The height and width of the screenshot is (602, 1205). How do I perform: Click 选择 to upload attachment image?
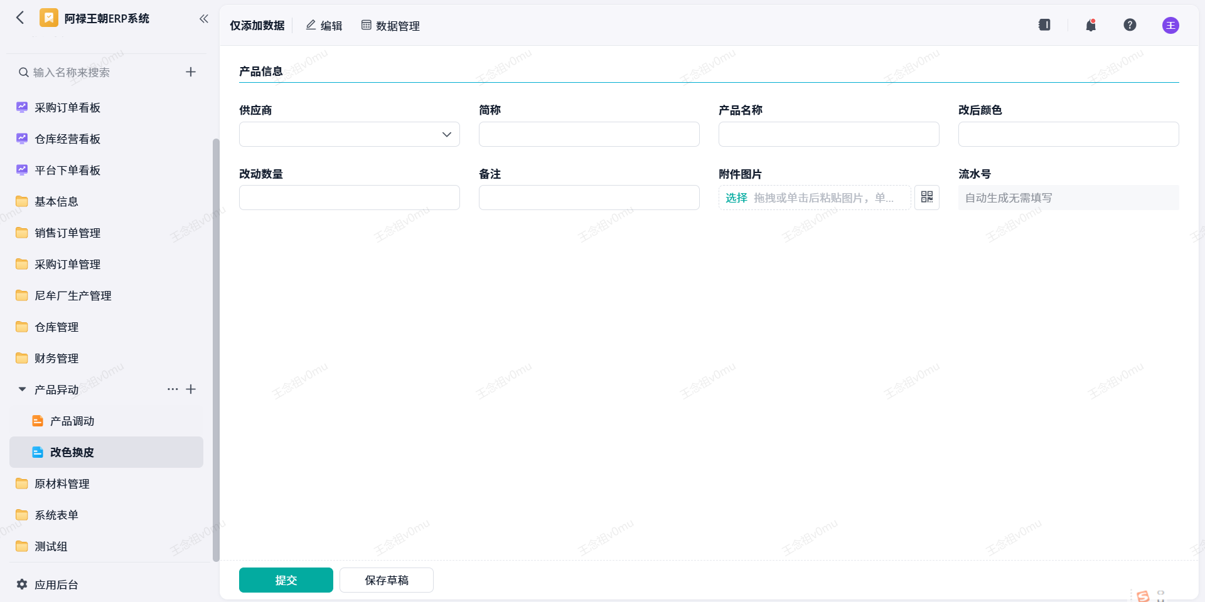pos(736,198)
